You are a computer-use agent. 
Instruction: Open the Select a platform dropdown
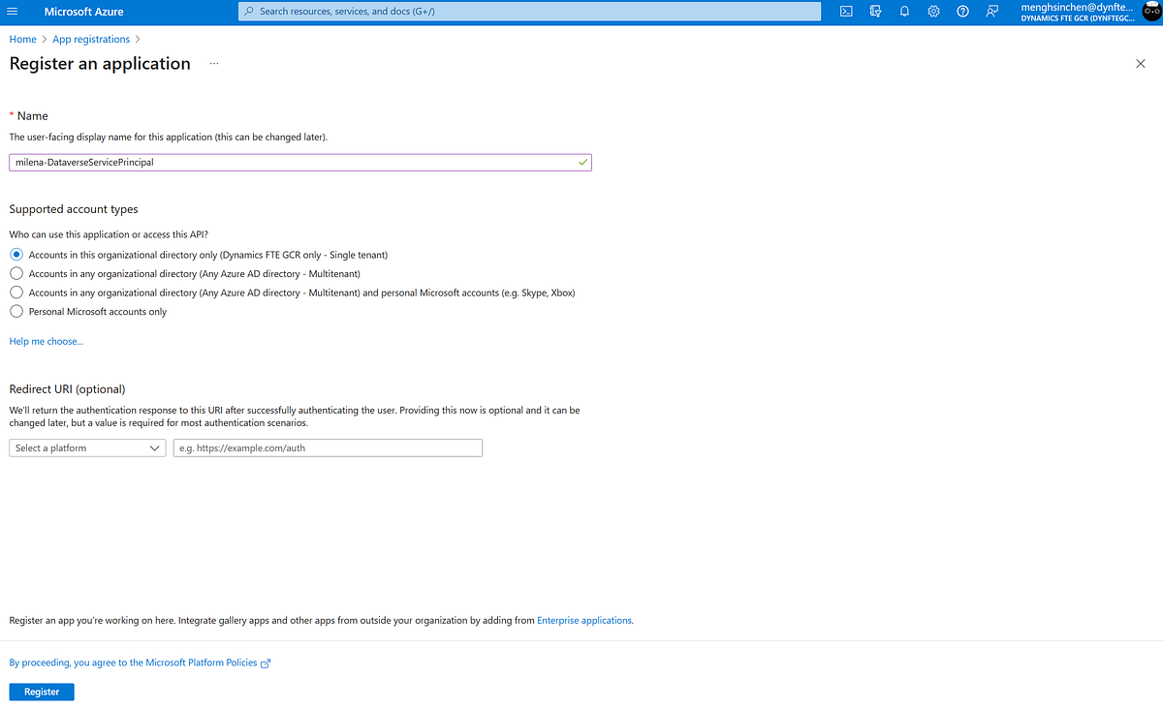[86, 447]
